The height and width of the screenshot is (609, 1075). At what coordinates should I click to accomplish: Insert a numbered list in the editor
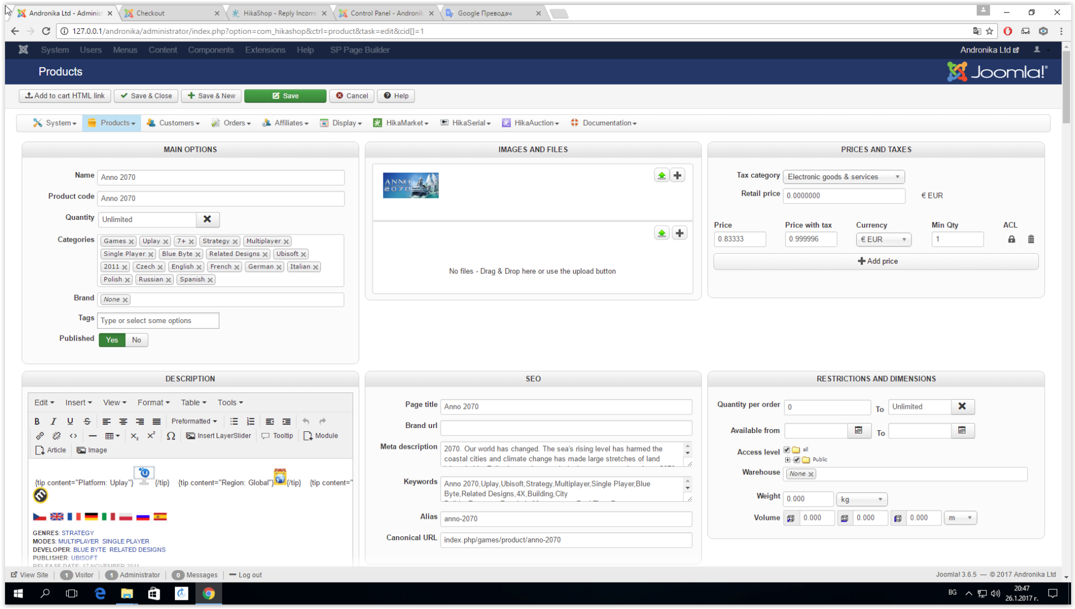(x=251, y=421)
